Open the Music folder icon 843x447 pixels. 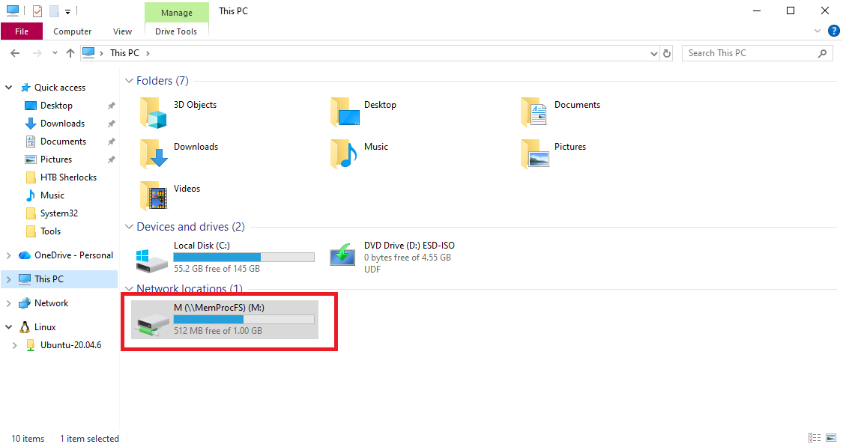[x=344, y=154]
